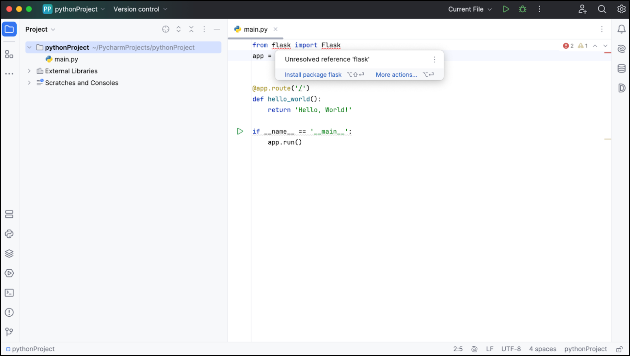Click Install package flask link
630x356 pixels.
[313, 75]
